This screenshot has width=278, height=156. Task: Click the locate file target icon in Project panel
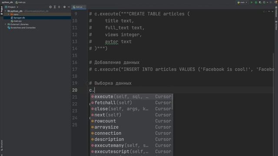pos(50,7)
